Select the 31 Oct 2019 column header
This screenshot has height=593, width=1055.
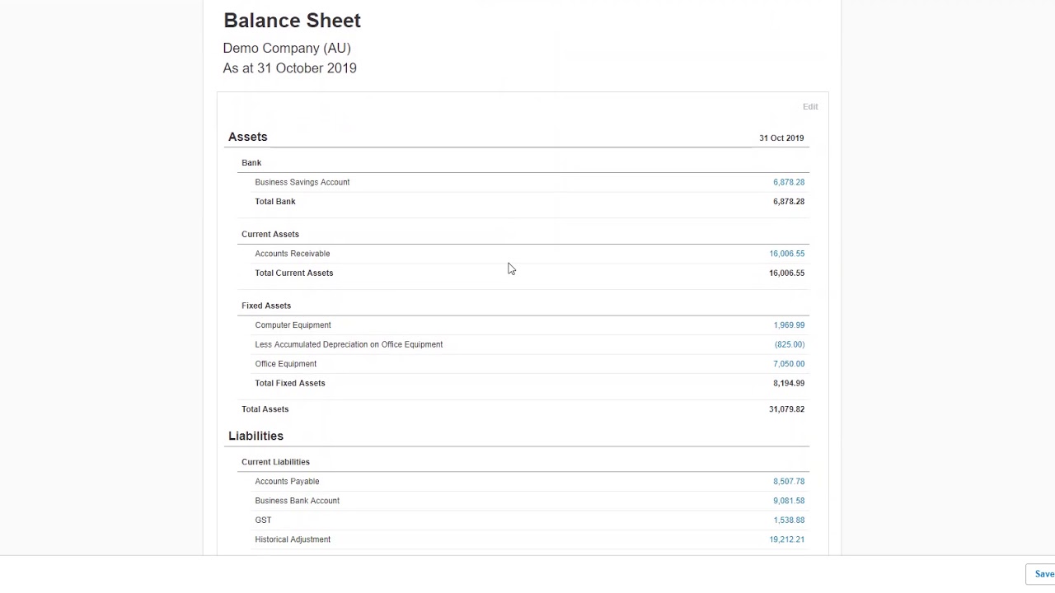point(781,138)
